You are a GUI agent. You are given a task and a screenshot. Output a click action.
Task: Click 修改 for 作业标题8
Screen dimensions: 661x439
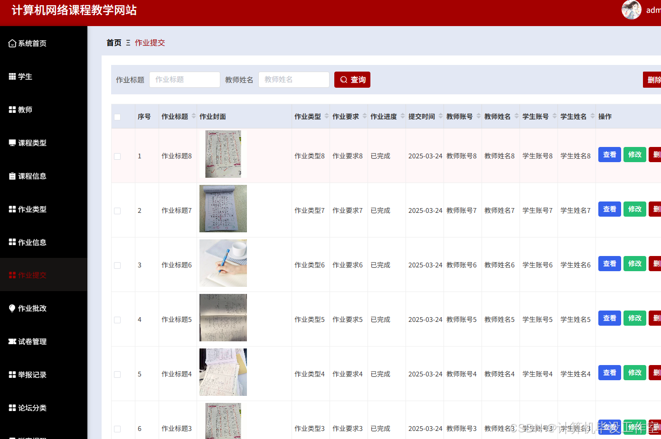pos(635,155)
